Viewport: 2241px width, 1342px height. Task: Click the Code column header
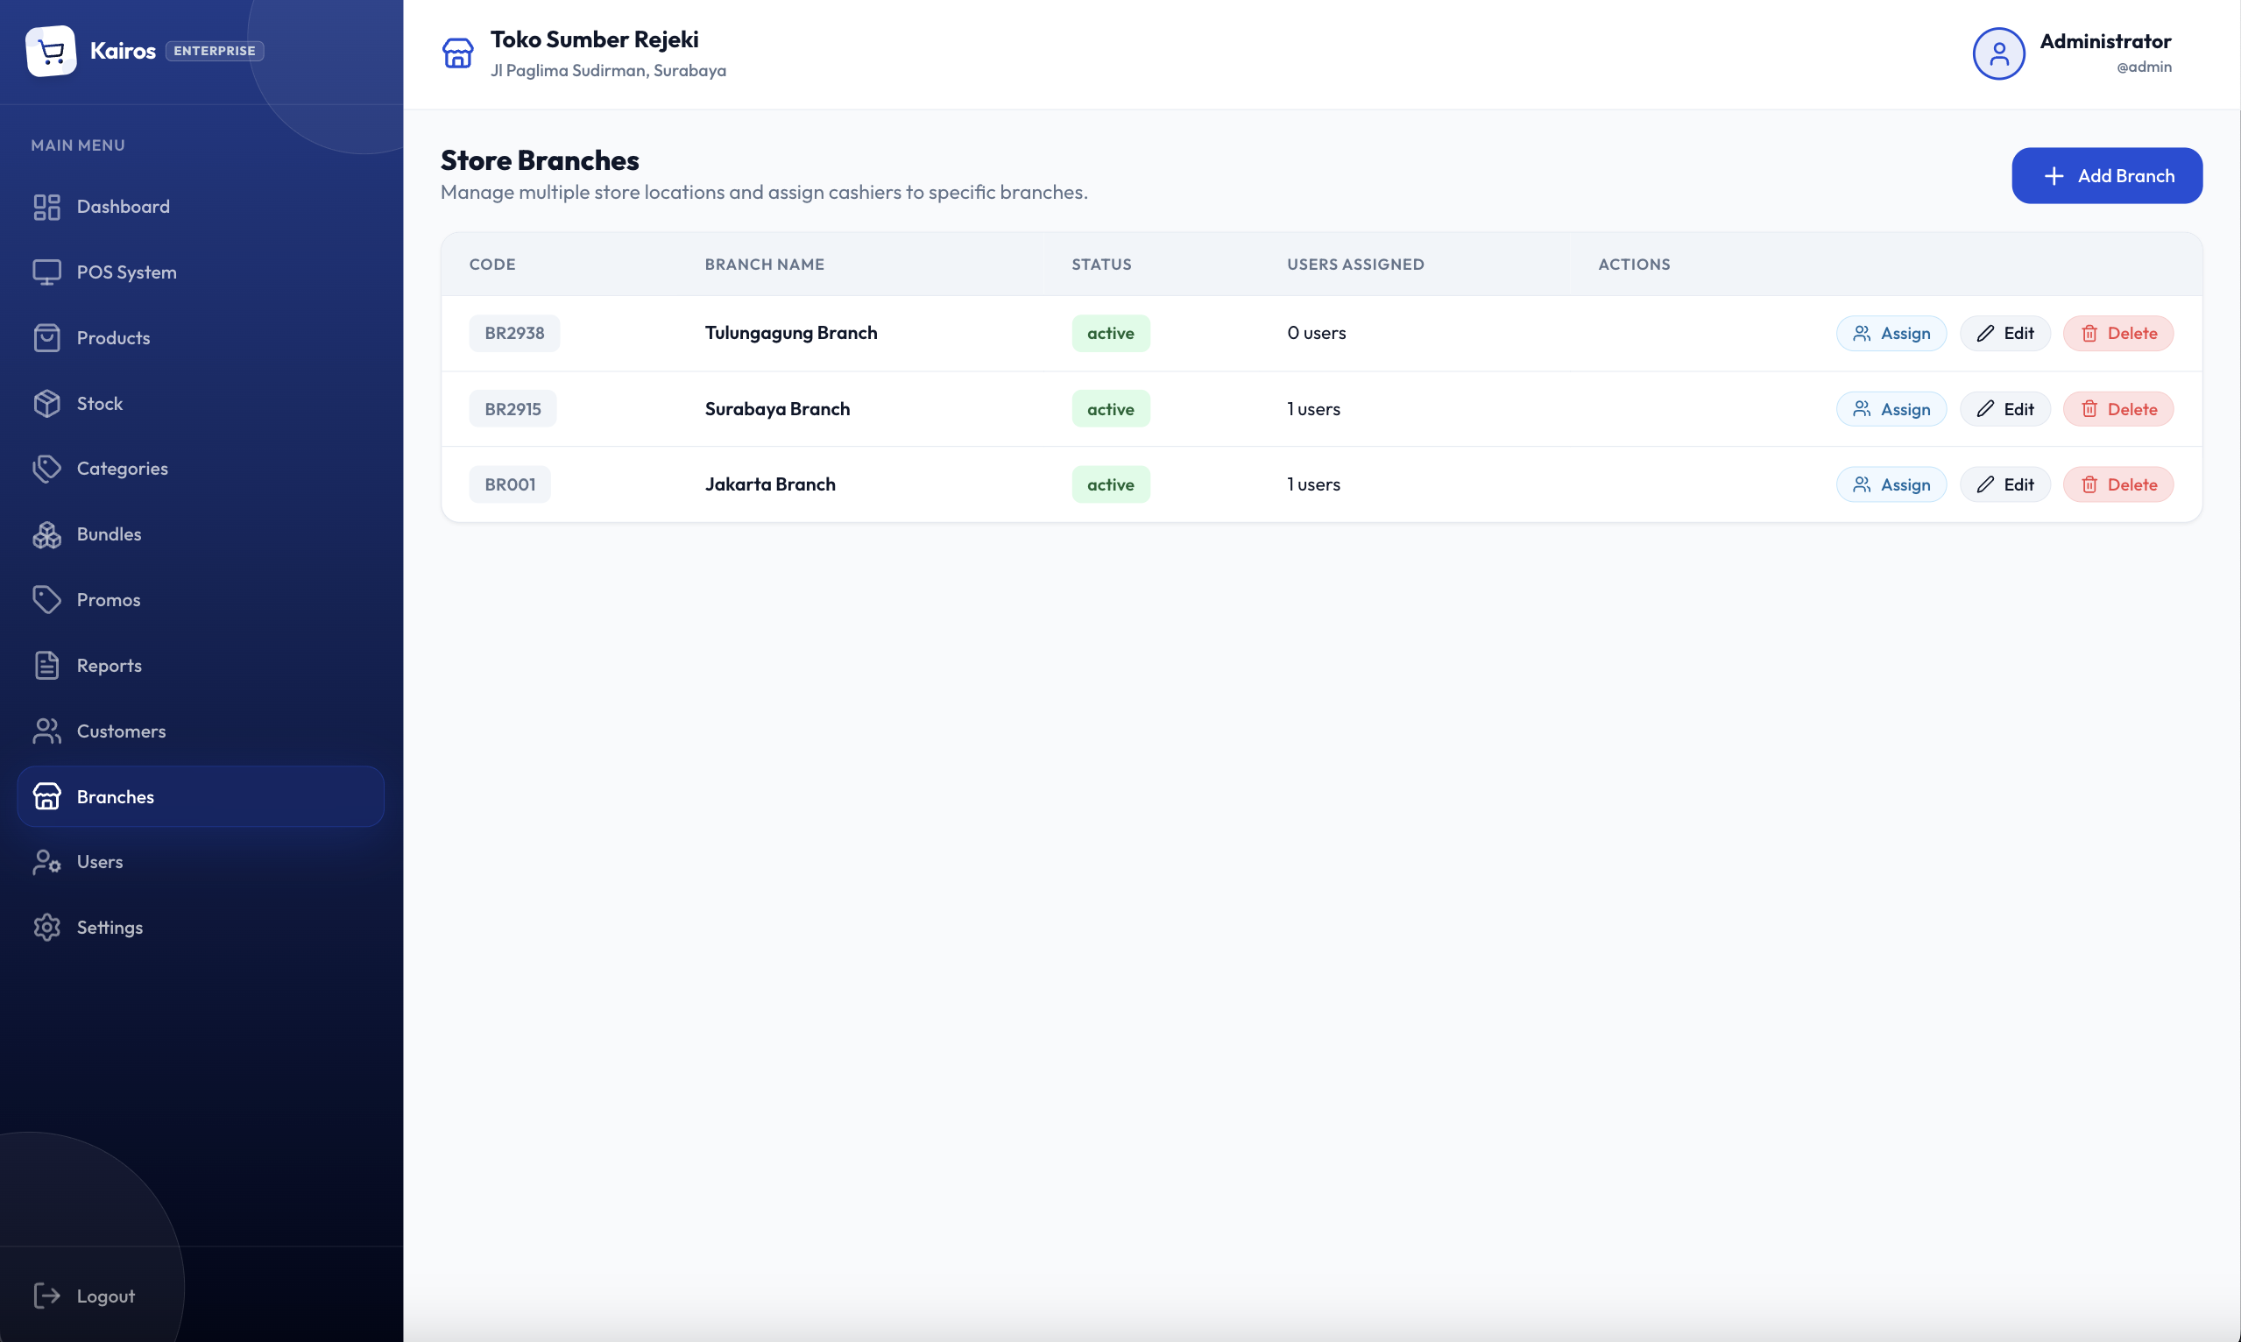pyautogui.click(x=493, y=265)
